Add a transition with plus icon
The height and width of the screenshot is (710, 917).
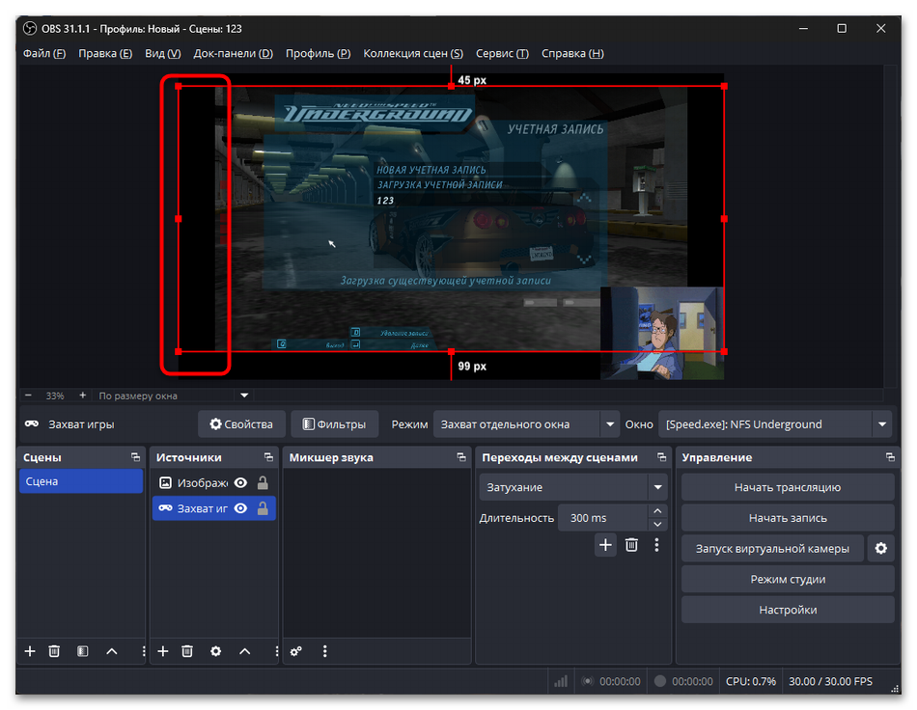point(605,545)
